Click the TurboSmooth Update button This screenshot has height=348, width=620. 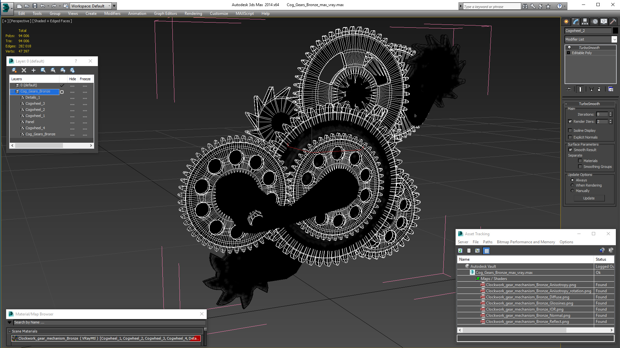tap(589, 198)
